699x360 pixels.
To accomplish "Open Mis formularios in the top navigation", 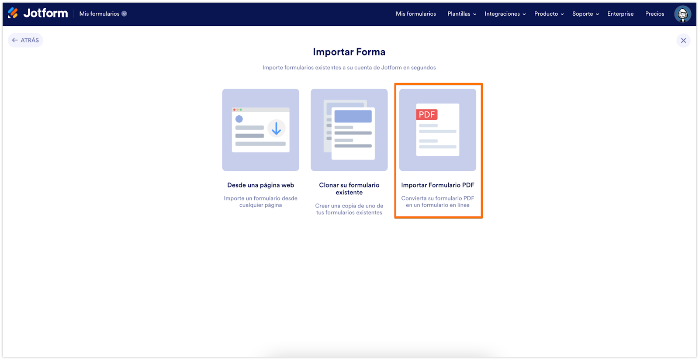I will (416, 14).
